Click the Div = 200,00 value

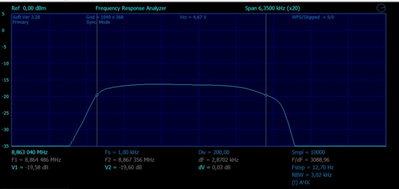[x=214, y=153]
